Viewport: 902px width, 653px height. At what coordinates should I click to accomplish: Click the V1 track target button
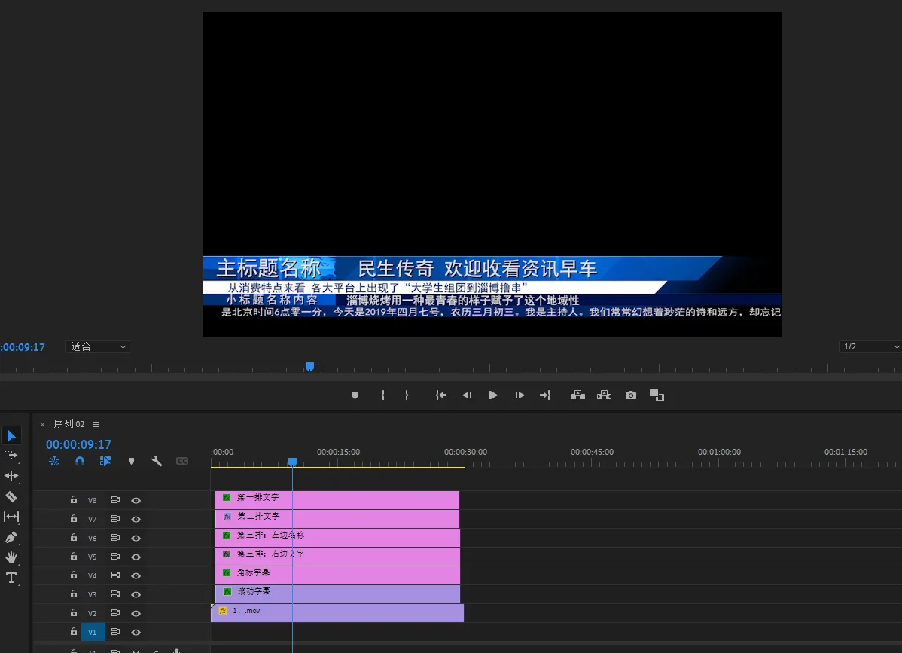click(93, 632)
